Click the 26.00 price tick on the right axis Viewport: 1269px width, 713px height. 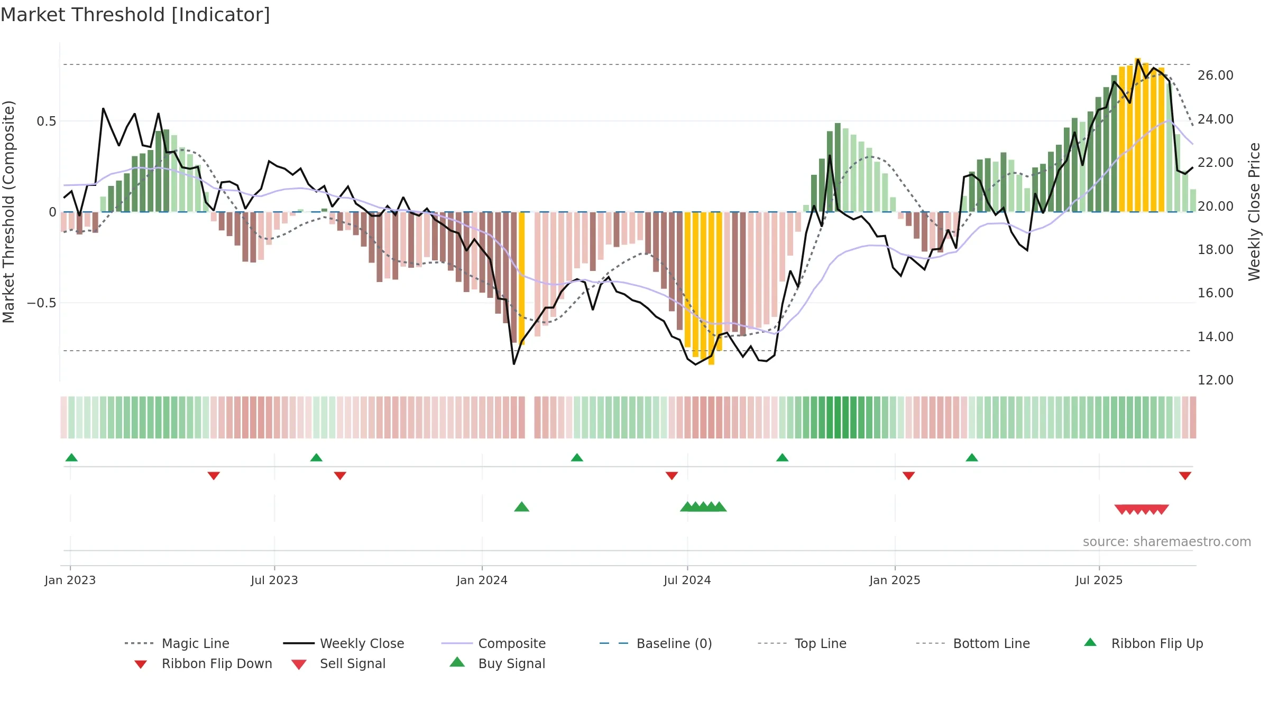[x=1215, y=76]
